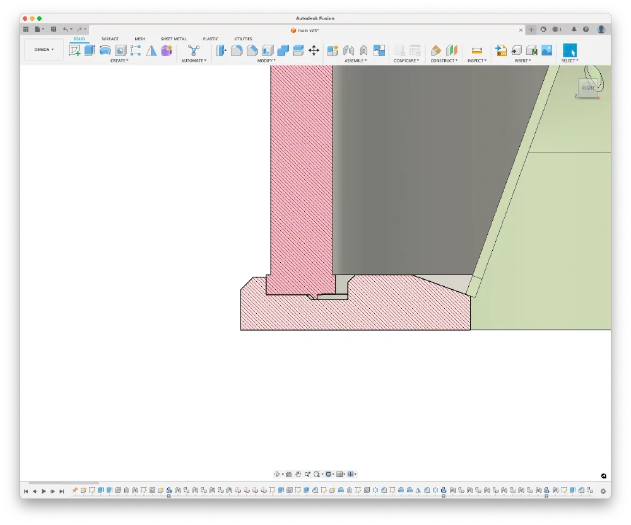Activate the Select tool

(x=569, y=50)
